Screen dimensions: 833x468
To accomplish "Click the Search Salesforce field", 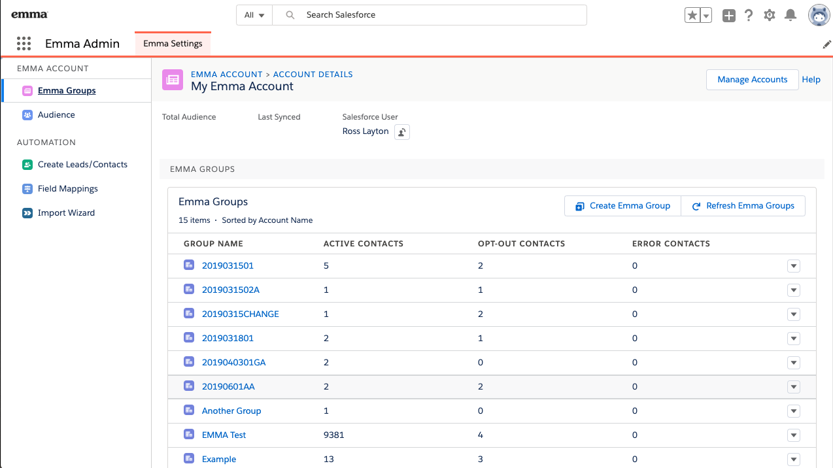I will (x=430, y=15).
